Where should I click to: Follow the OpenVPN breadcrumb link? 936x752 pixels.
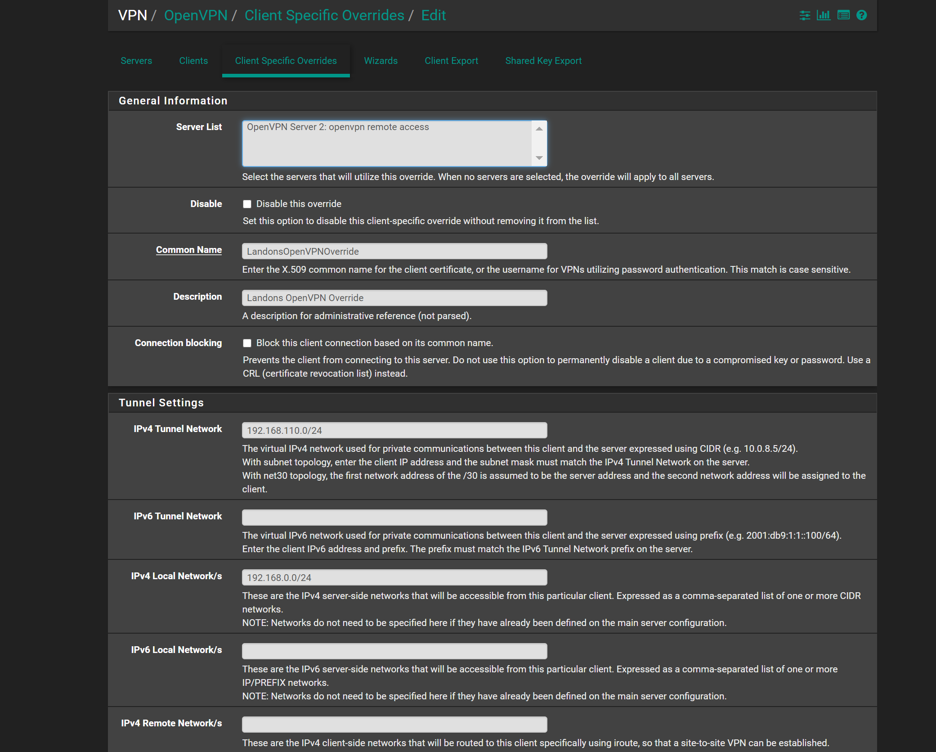tap(196, 15)
